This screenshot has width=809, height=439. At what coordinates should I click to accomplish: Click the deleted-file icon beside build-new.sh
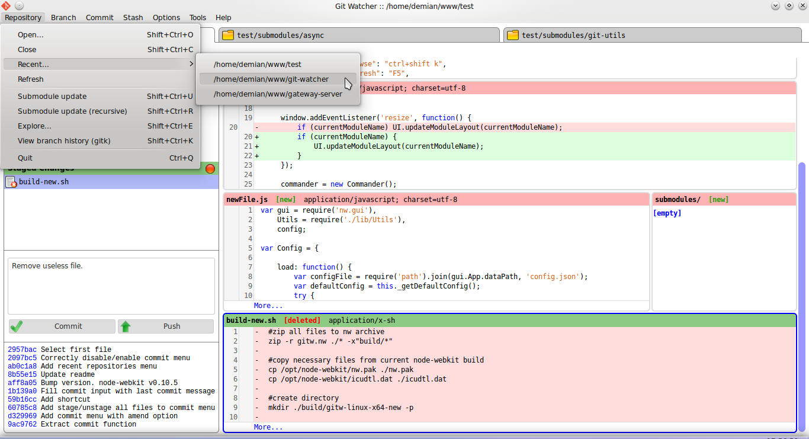11,182
